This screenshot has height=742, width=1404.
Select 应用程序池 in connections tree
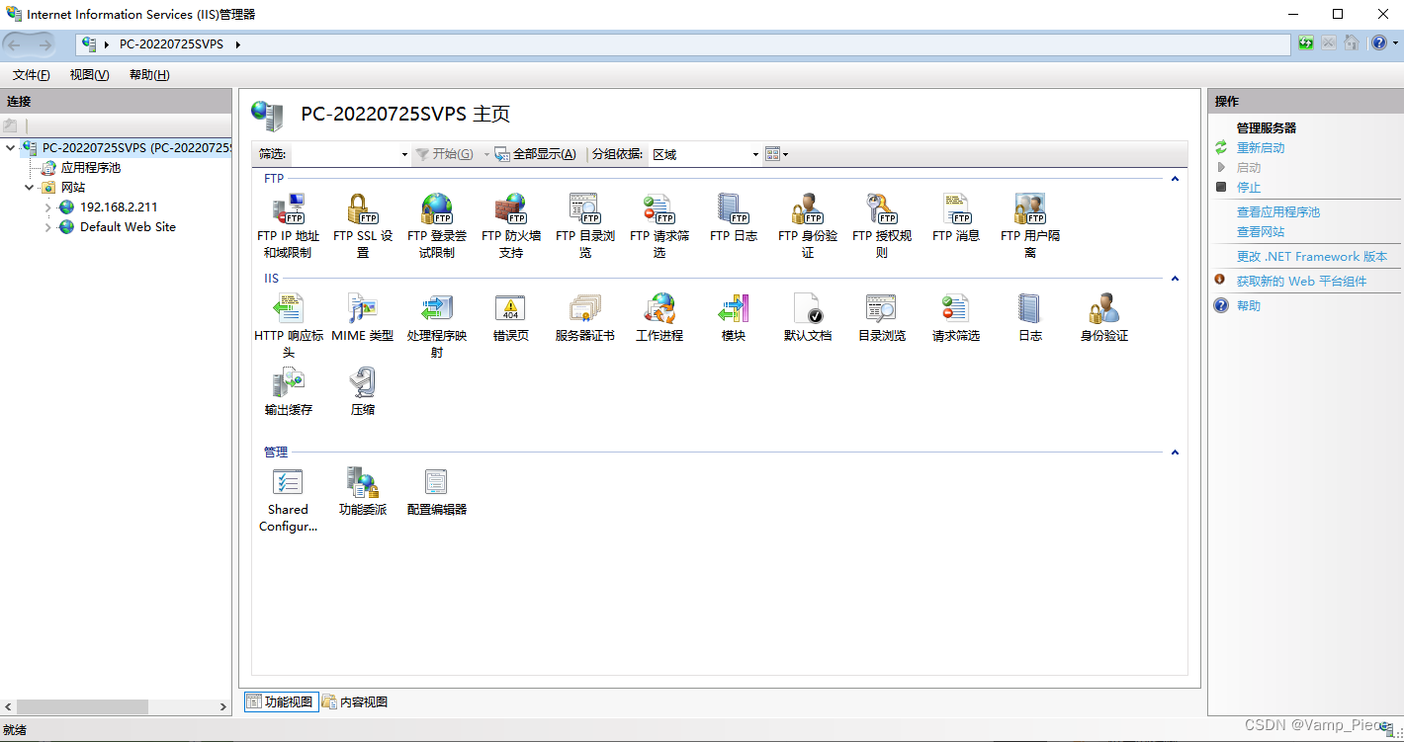91,168
